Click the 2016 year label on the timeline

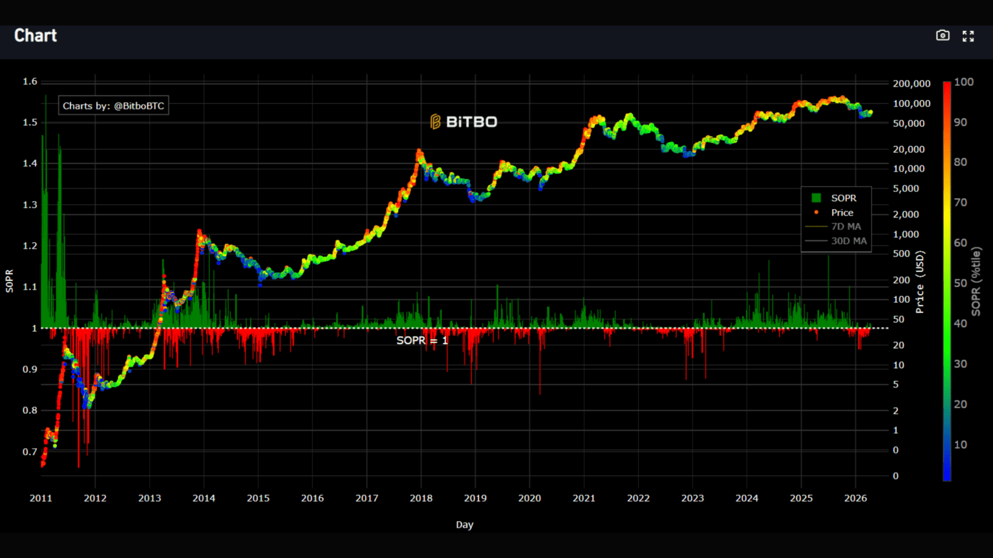(312, 498)
